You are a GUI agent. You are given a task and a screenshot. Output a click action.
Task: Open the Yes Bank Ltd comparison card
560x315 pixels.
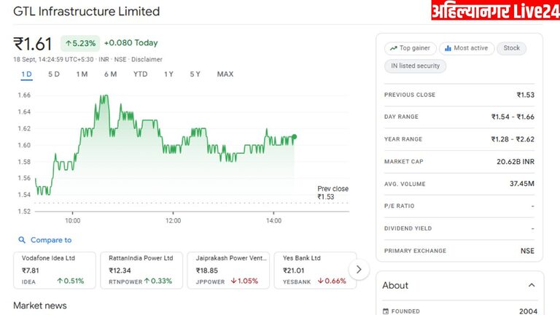pos(314,270)
